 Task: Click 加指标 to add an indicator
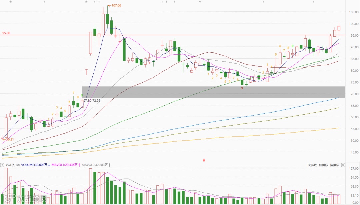click(x=323, y=165)
